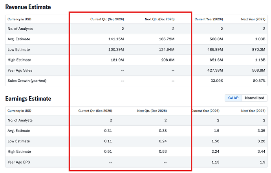Image resolution: width=271 pixels, height=173 pixels.
Task: Click high EPS estimate 3.44
Action: coord(261,151)
